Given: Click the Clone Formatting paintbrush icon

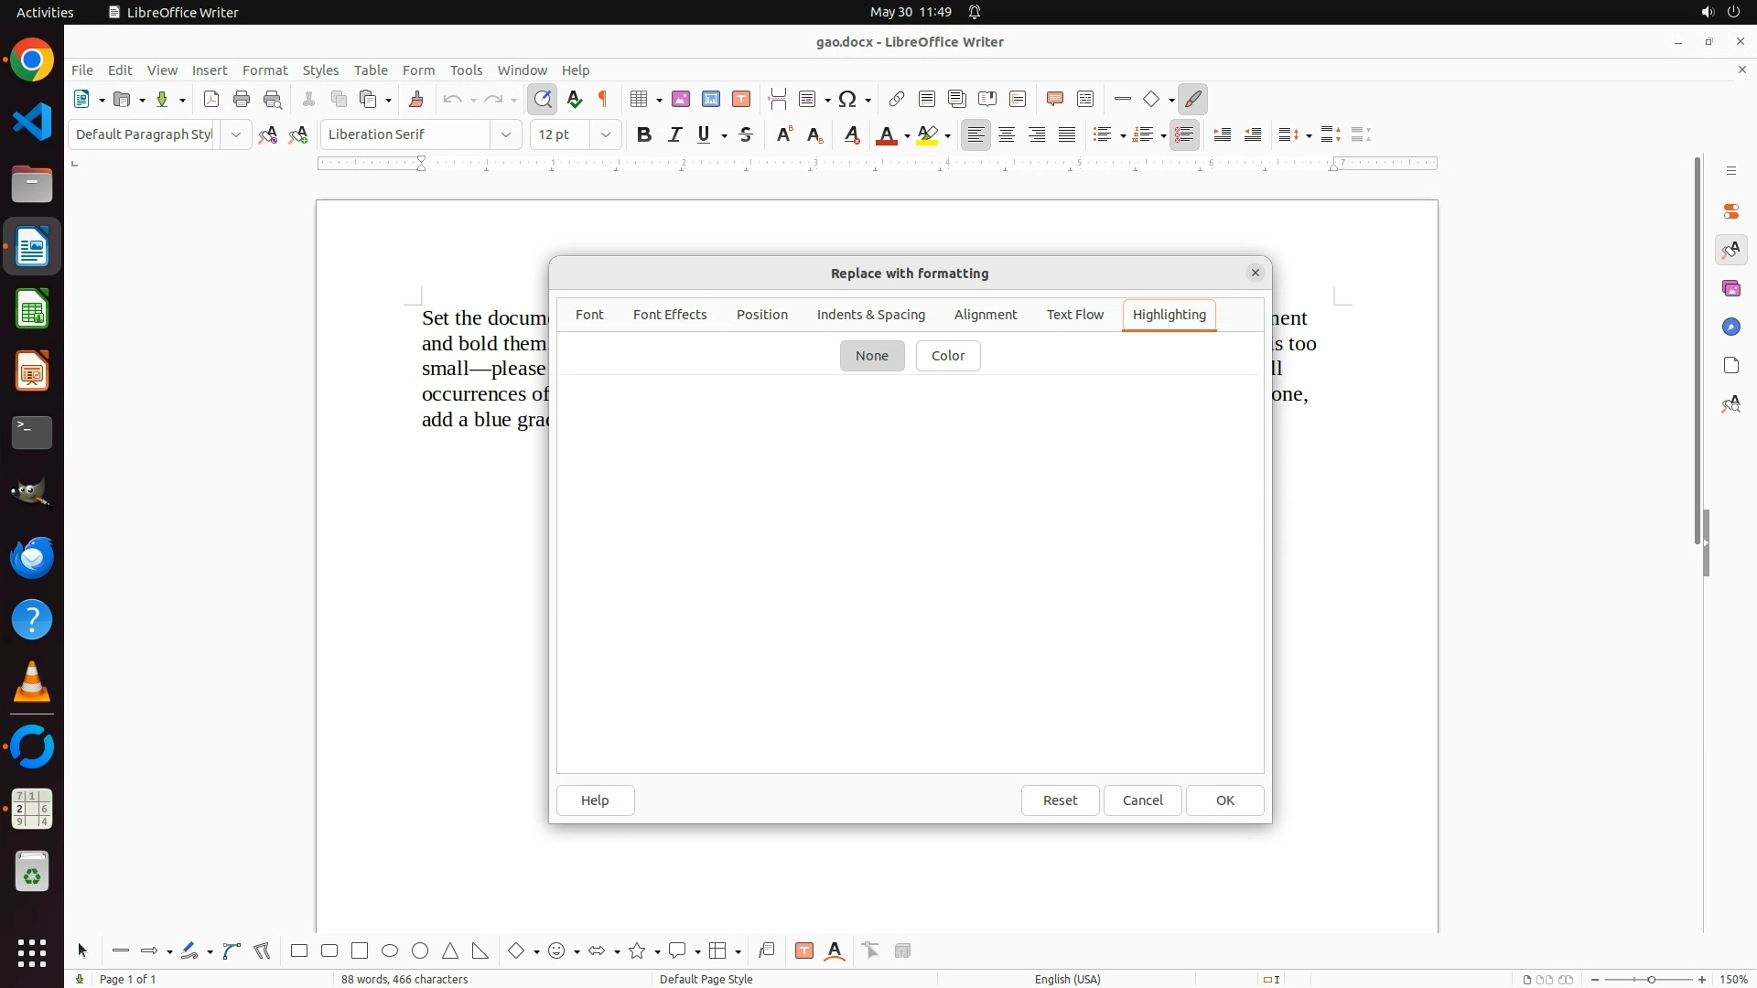Looking at the screenshot, I should (x=416, y=99).
